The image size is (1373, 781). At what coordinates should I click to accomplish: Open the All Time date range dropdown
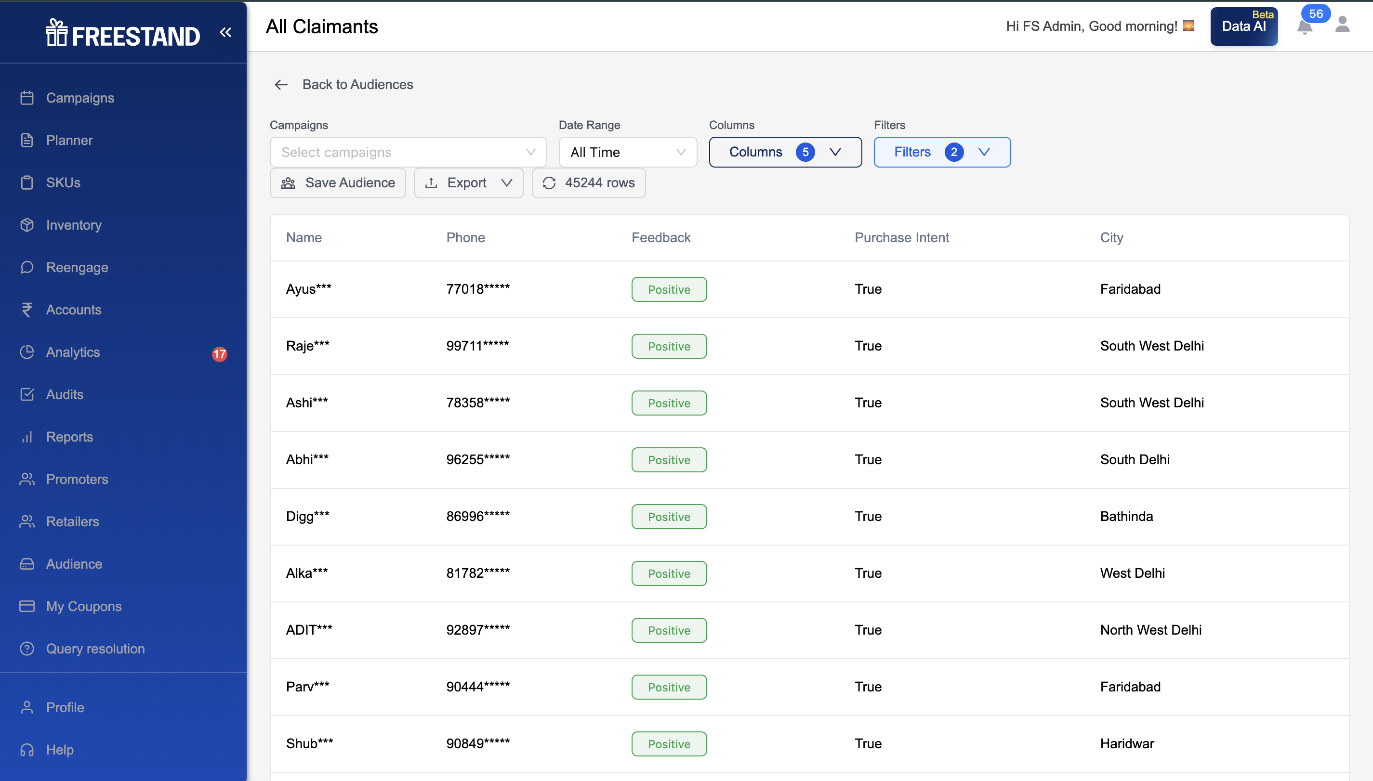click(627, 152)
